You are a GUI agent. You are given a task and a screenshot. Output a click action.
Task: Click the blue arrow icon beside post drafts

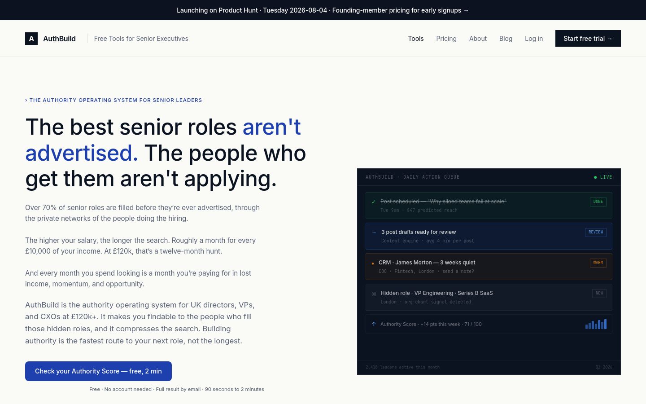pos(374,233)
